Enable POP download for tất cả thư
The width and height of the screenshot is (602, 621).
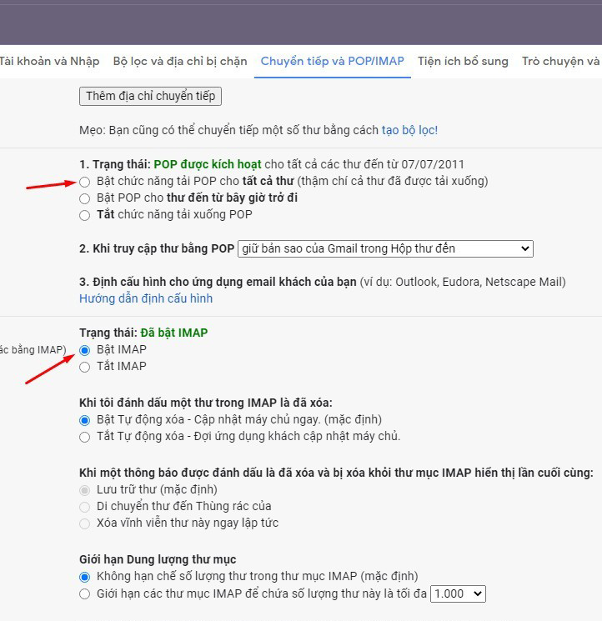pos(85,181)
